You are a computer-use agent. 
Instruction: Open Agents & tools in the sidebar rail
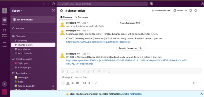point(4,33)
